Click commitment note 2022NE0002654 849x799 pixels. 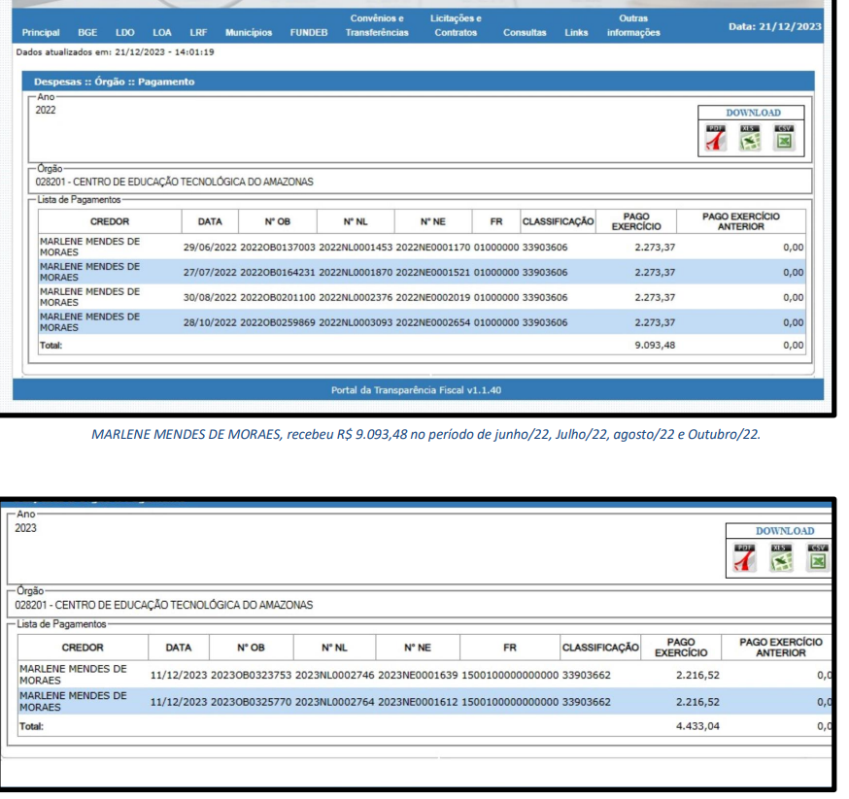pyautogui.click(x=433, y=322)
